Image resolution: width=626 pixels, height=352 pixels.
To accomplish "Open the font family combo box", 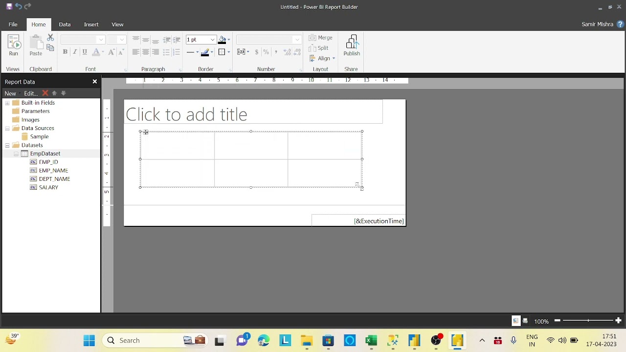I will tap(83, 40).
